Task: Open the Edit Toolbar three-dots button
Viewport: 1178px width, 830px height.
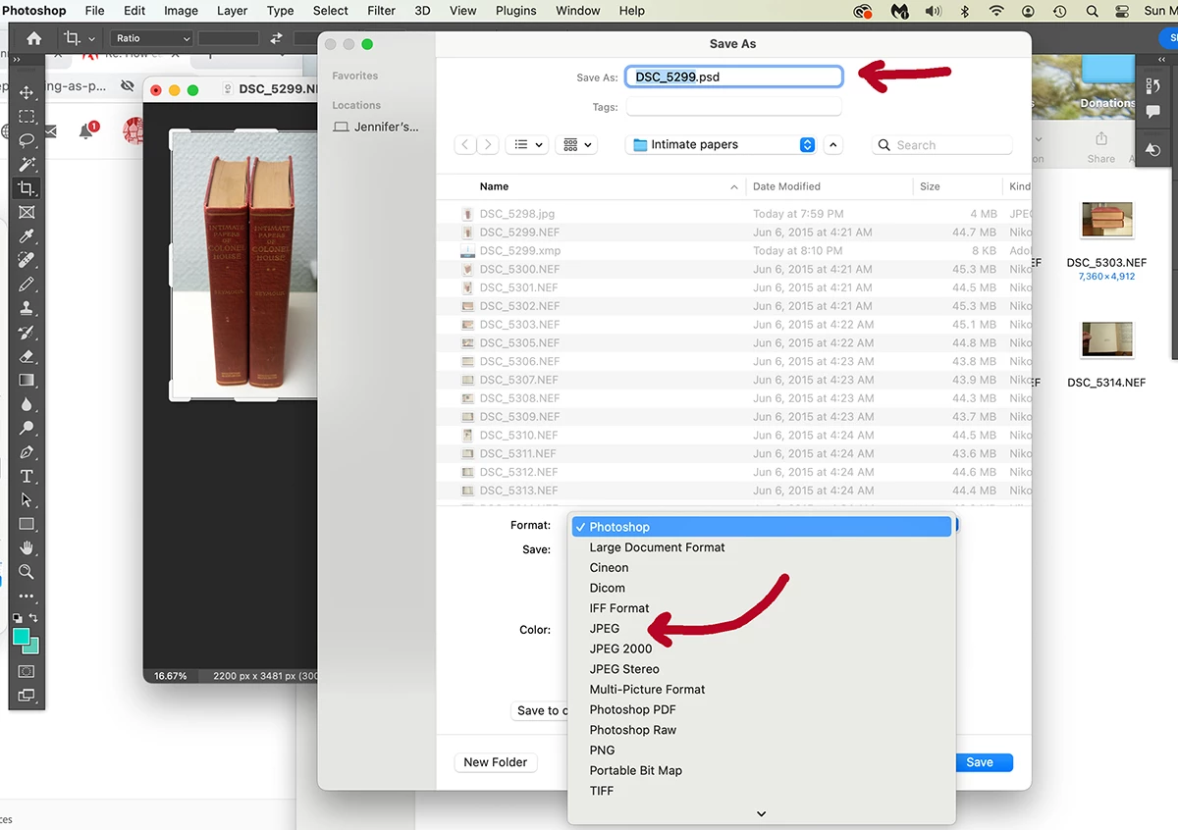Action: pos(27,596)
